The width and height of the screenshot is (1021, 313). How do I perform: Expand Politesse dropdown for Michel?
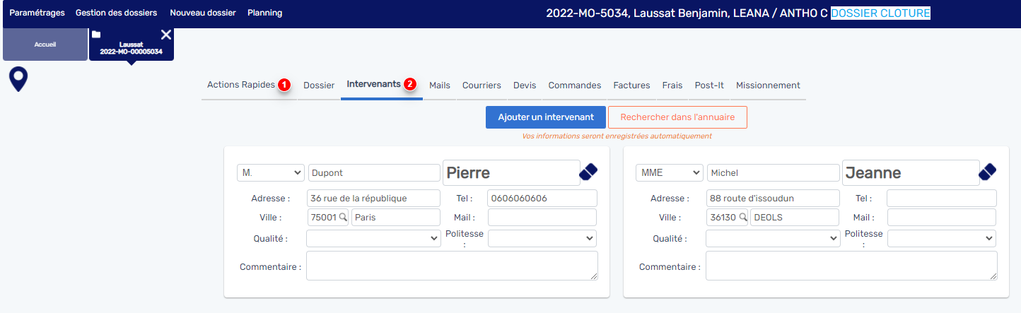tap(941, 239)
